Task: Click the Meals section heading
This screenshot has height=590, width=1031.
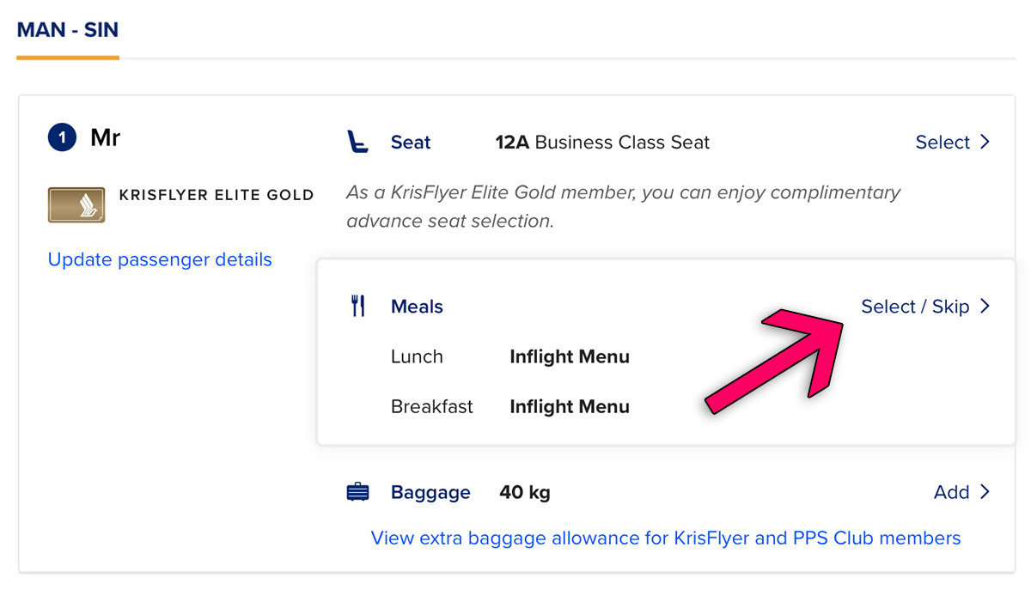Action: [417, 307]
